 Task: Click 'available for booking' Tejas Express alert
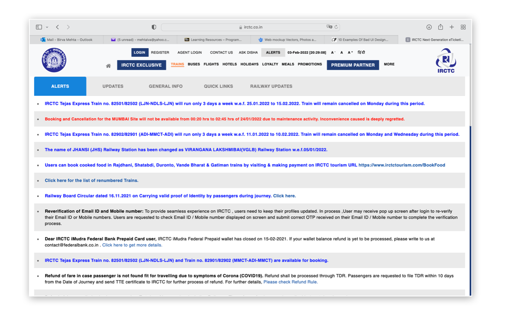coord(187,261)
